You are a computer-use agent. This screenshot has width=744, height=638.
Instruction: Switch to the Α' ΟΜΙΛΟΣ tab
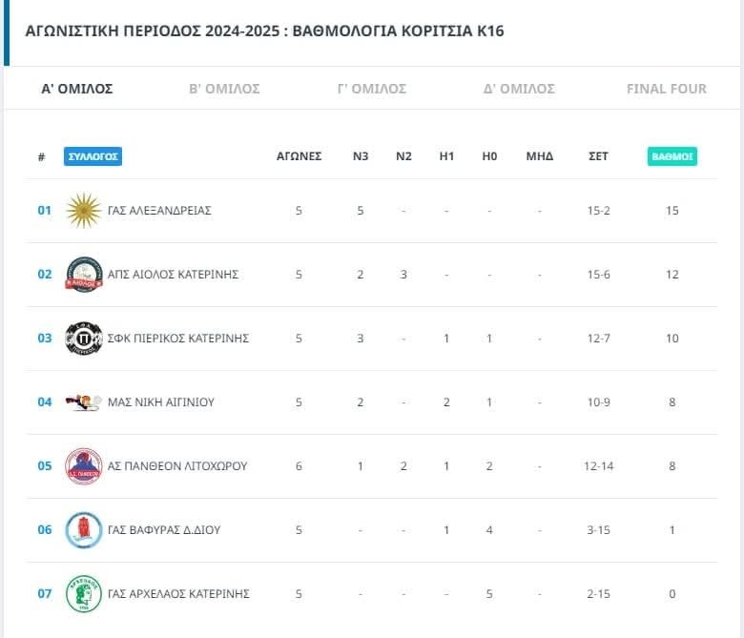[x=77, y=89]
